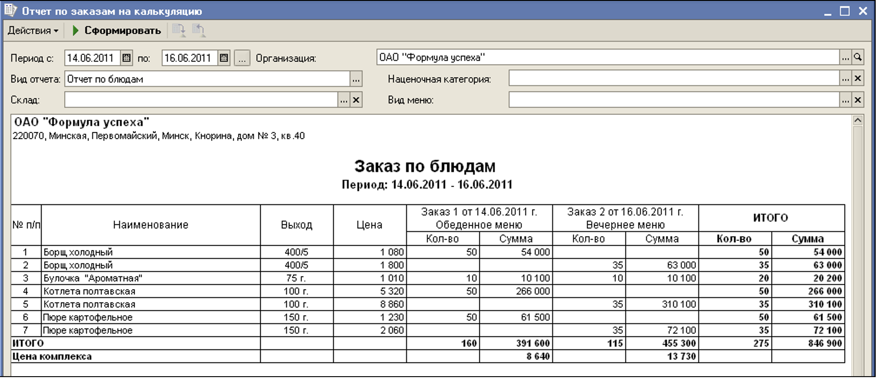Click the second greyed toolbar restore icon
The width and height of the screenshot is (878, 378).
pos(198,31)
